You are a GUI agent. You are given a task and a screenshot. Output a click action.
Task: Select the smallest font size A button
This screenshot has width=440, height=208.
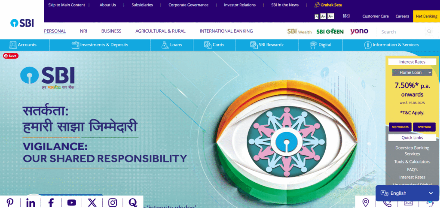click(317, 17)
